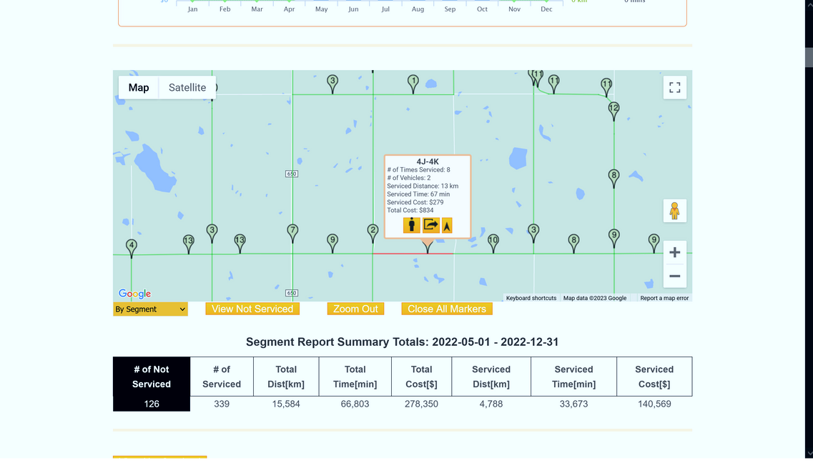Click Close All Markers button
Screen dimensions: 813x463
point(447,309)
